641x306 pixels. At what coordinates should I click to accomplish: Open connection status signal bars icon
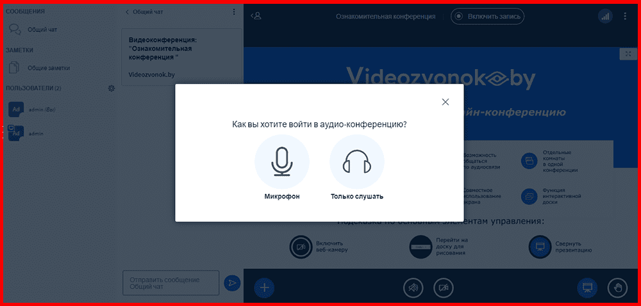[604, 16]
